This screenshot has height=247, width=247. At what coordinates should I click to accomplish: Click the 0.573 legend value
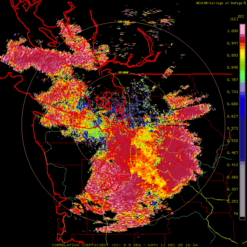click(x=232, y=128)
